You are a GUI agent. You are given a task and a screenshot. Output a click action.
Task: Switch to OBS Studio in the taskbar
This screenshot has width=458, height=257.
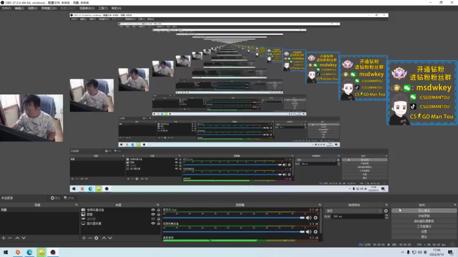(53, 252)
